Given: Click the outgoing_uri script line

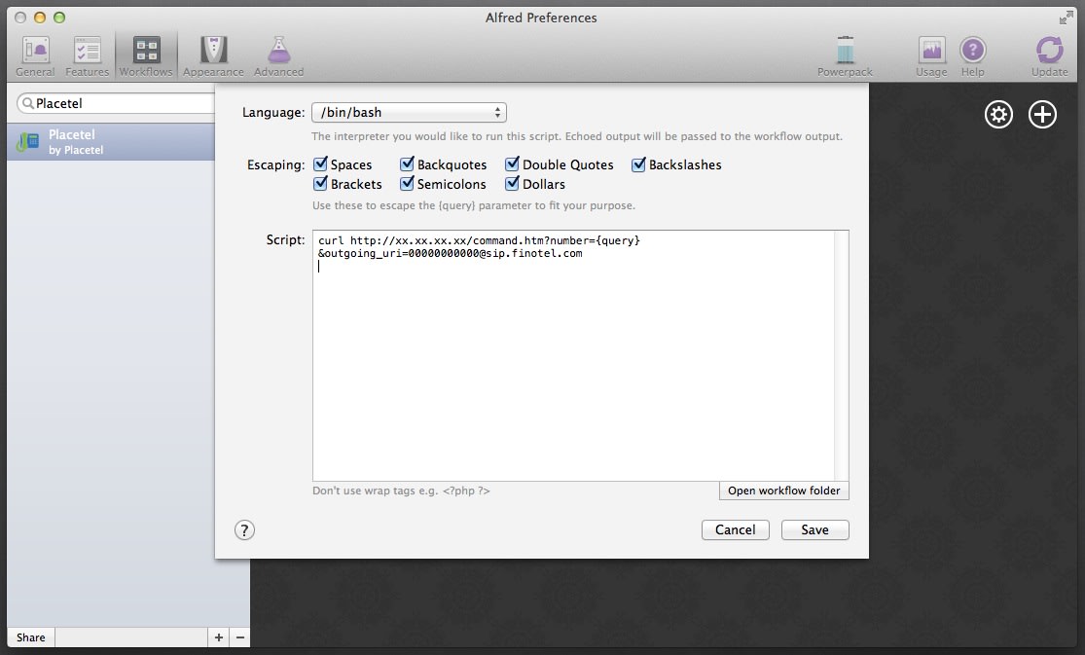Looking at the screenshot, I should [450, 253].
